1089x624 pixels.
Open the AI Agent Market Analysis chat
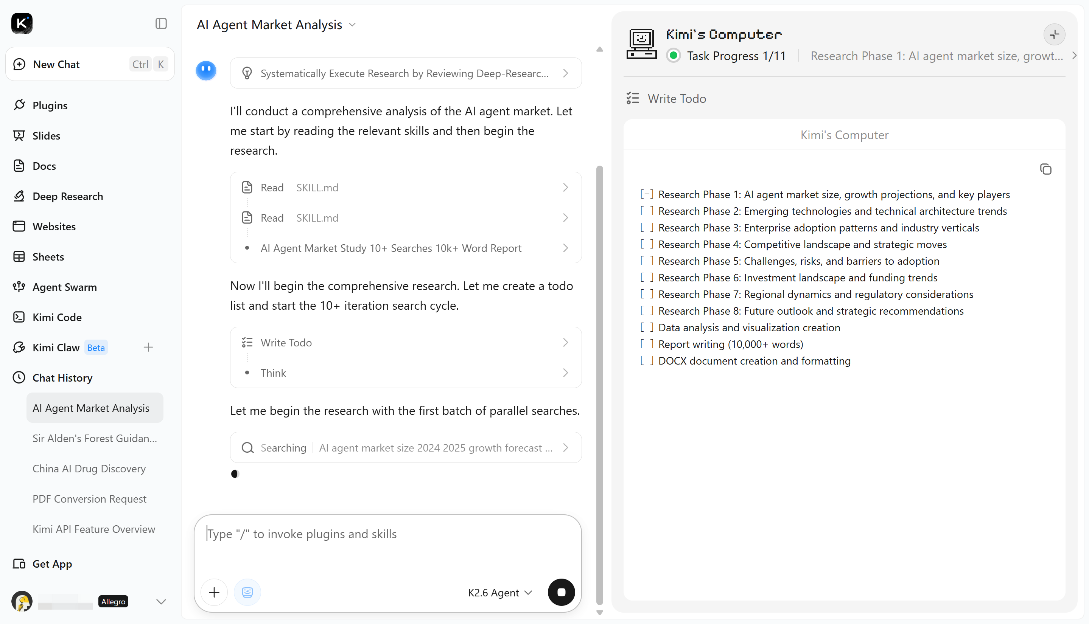(95, 408)
